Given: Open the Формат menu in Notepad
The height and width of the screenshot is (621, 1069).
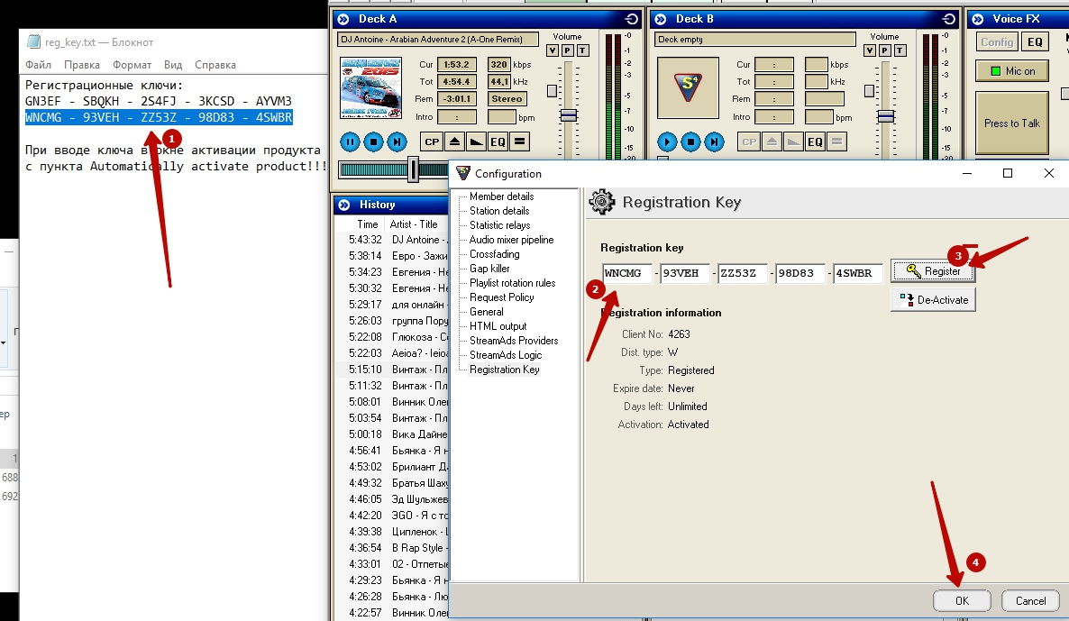Looking at the screenshot, I should 132,65.
